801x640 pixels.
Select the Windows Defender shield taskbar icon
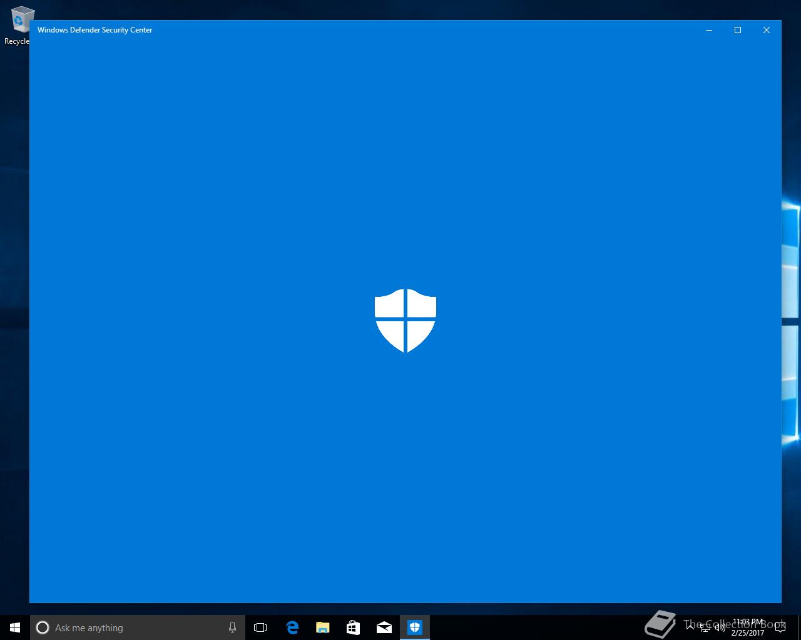pyautogui.click(x=415, y=627)
